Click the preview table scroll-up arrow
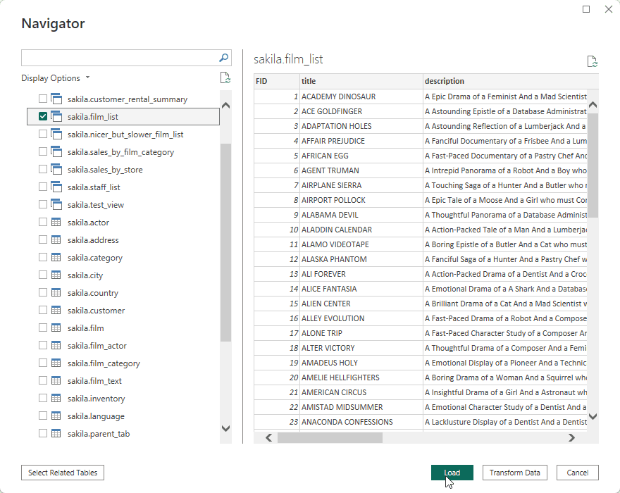620x493 pixels. [x=593, y=105]
